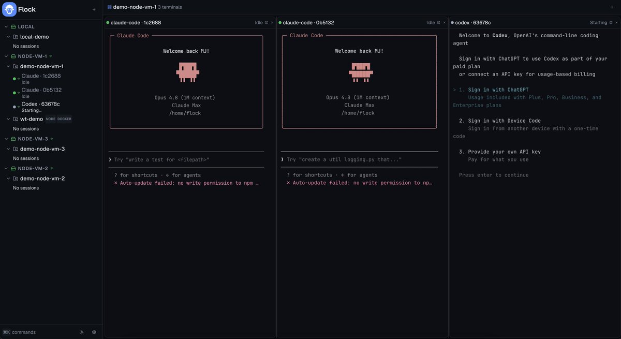Viewport: 621px width, 339px height.
Task: Click prompt input "write a test for <filepath>"
Action: pos(186,159)
